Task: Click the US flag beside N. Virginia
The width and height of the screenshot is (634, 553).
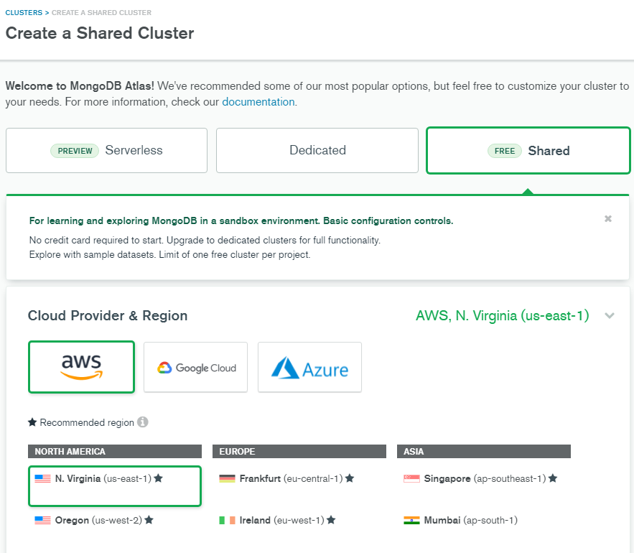Action: coord(42,478)
